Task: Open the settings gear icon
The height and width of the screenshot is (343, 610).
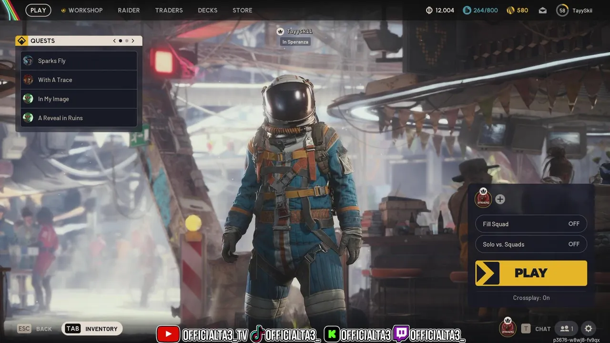Action: (589, 329)
